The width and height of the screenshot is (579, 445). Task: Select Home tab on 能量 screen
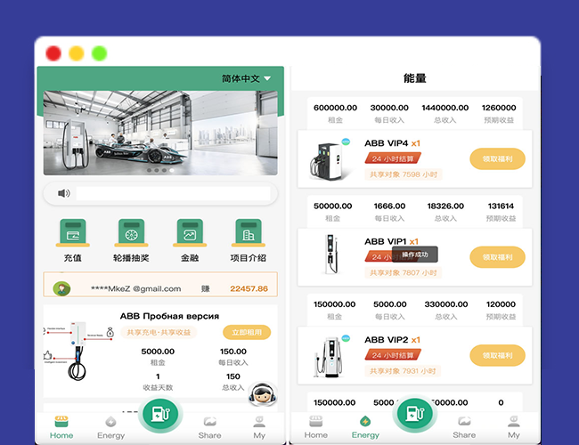coord(316,426)
